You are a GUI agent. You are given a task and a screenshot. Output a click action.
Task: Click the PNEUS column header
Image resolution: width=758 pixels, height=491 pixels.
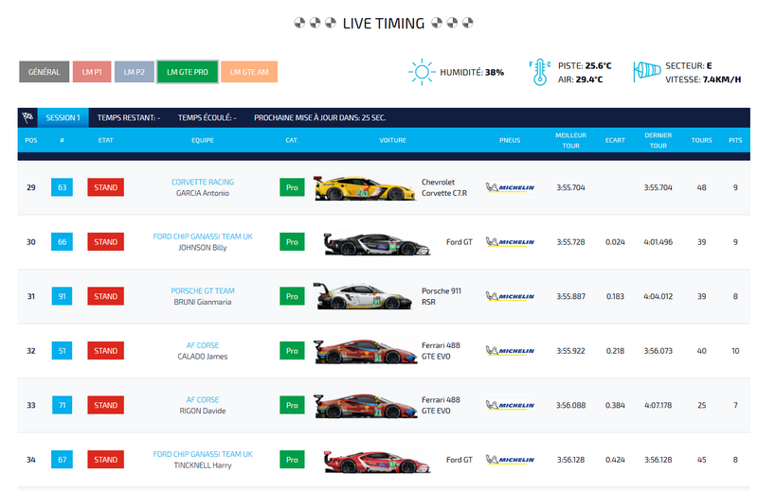point(510,141)
